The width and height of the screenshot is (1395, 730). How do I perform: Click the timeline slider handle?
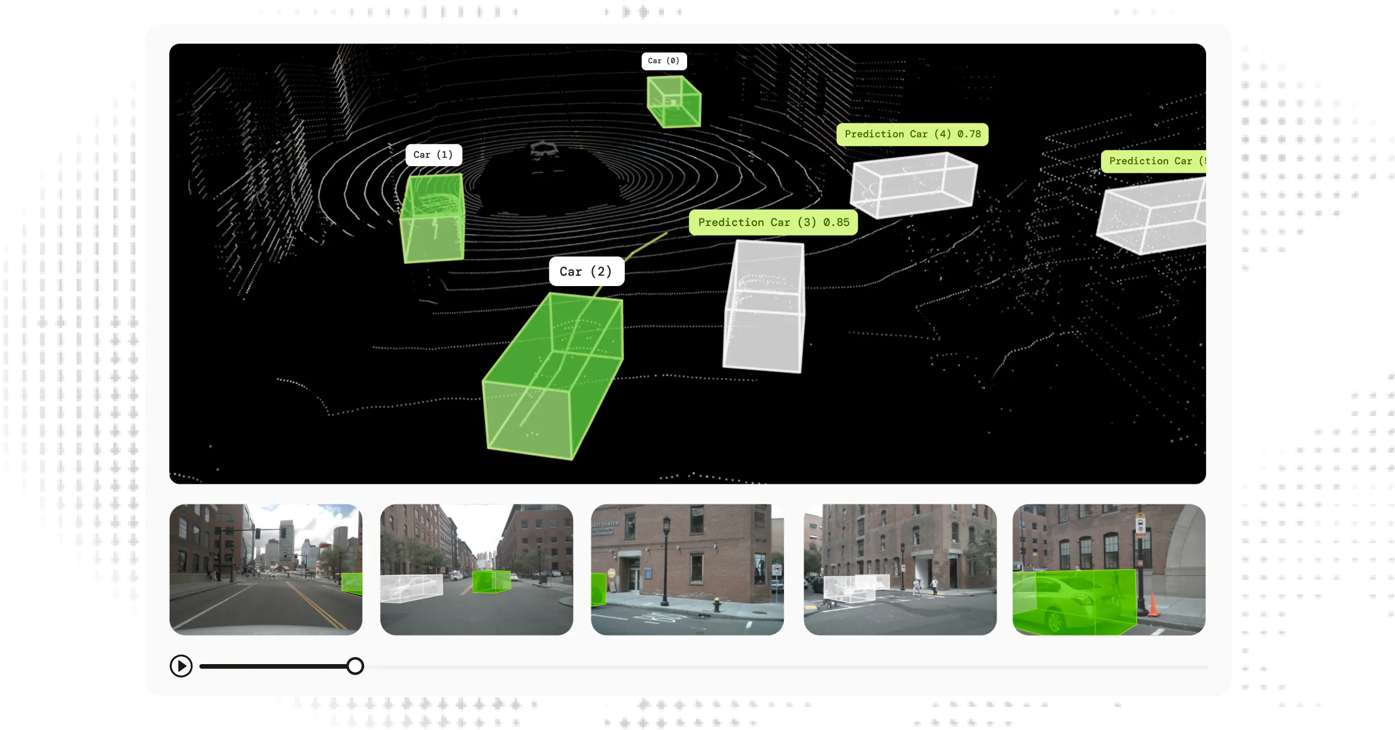tap(356, 665)
